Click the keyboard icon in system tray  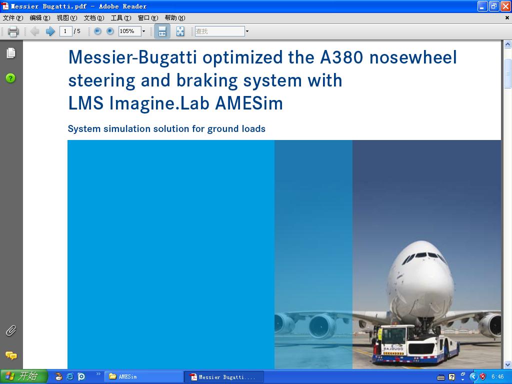pos(441,377)
